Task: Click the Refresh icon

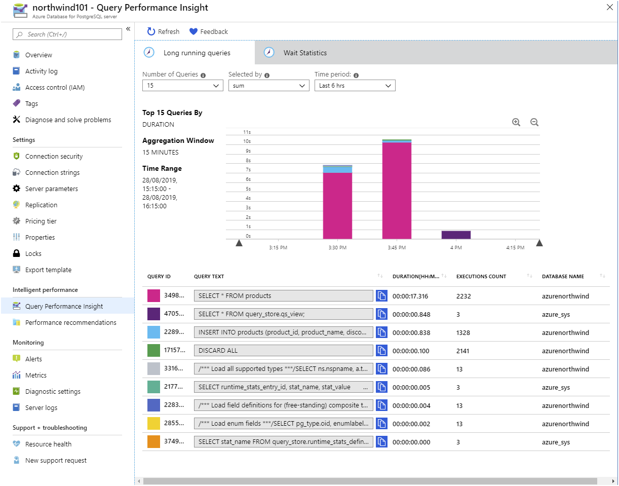Action: click(151, 31)
